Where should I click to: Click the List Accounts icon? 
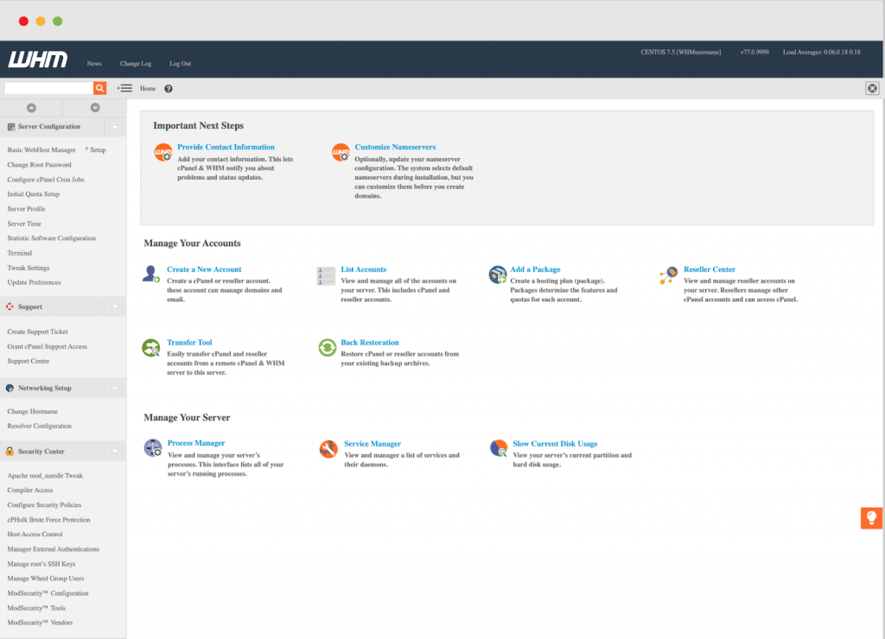tap(325, 274)
